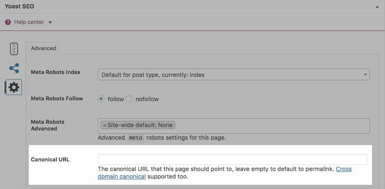Open the social sharing settings icon
Screen dimensions: 385x189
click(x=14, y=68)
